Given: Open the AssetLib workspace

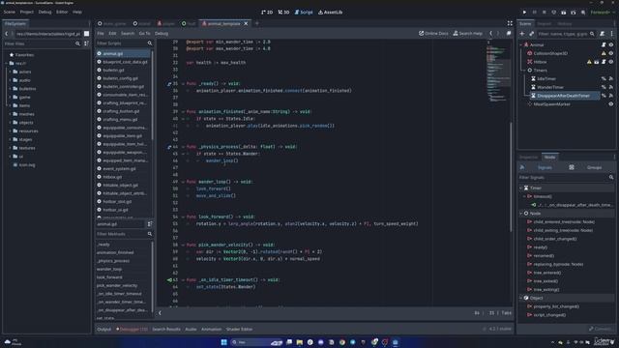Looking at the screenshot, I should (x=331, y=13).
